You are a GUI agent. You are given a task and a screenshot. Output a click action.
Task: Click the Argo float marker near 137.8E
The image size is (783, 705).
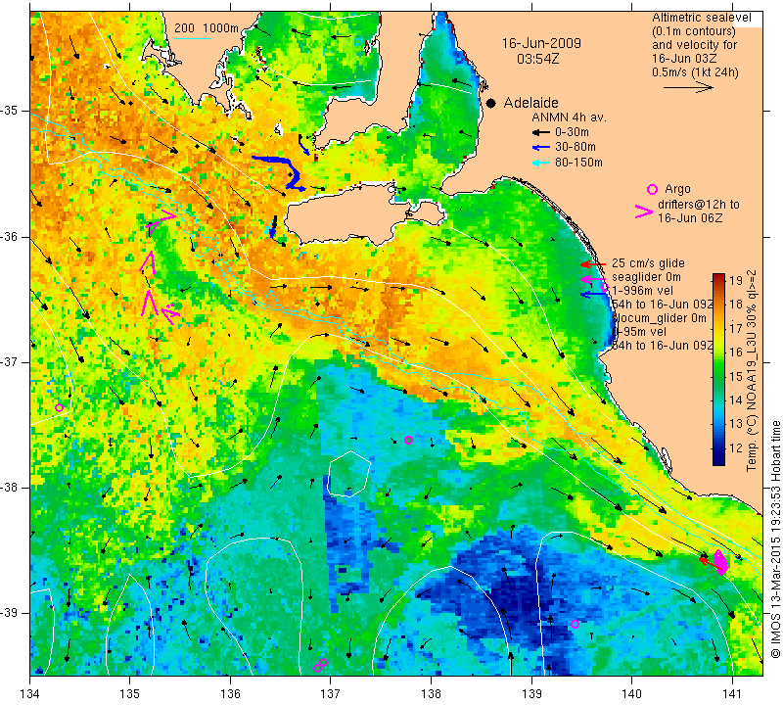click(x=408, y=441)
